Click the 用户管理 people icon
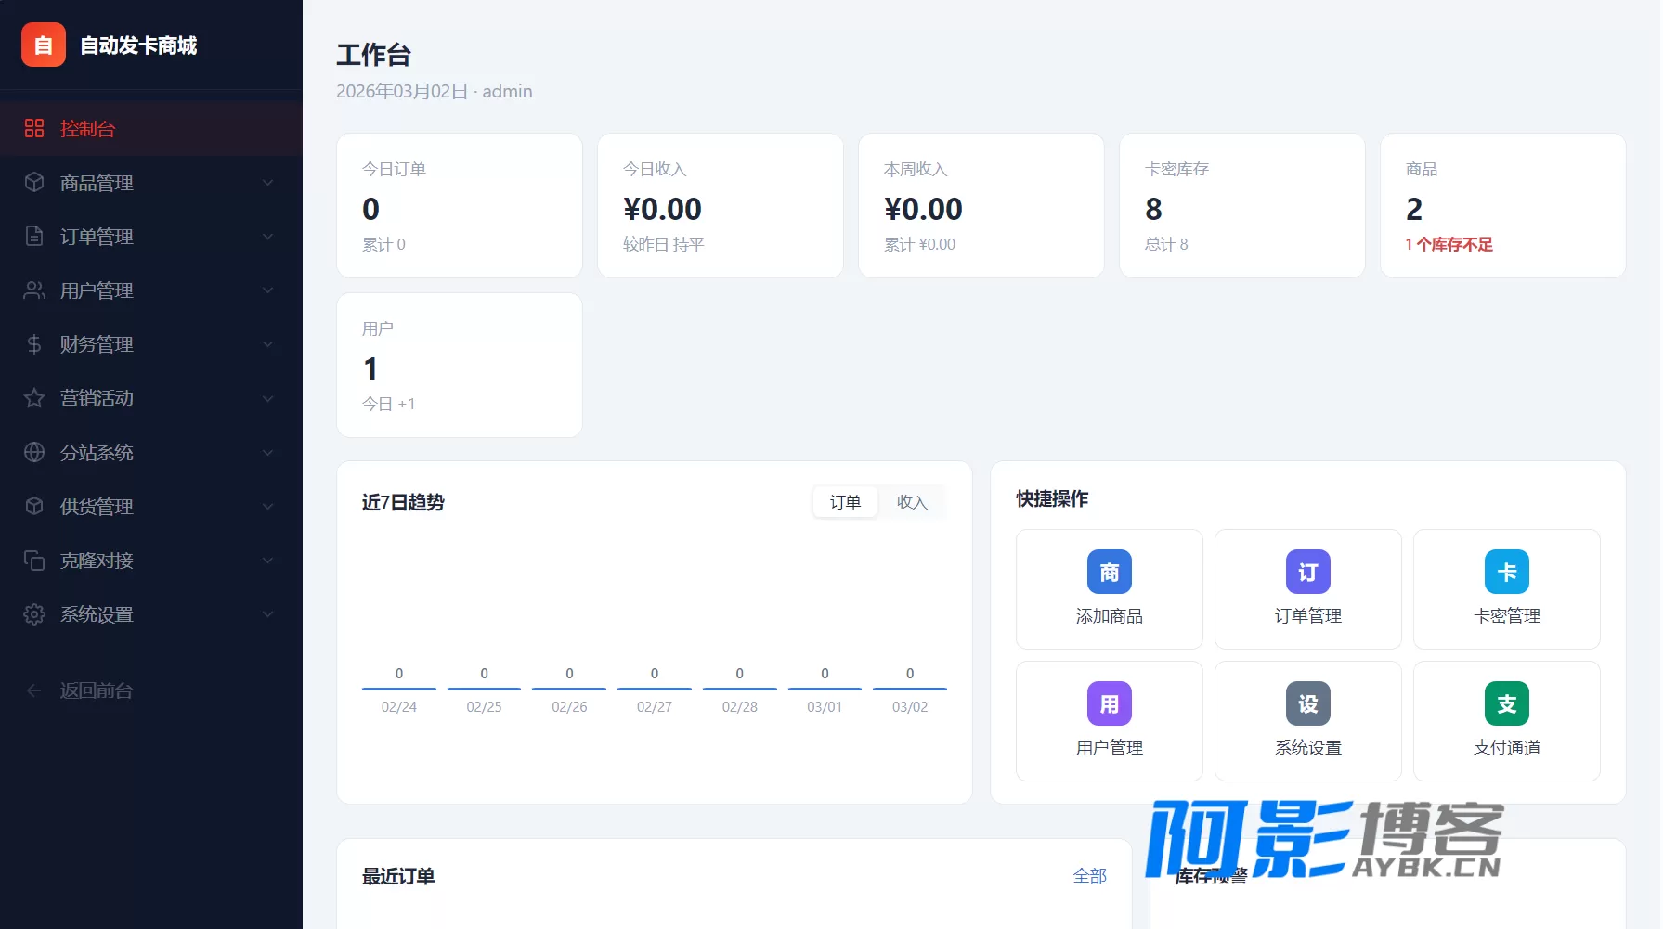Viewport: 1663px width, 929px height. coord(34,290)
